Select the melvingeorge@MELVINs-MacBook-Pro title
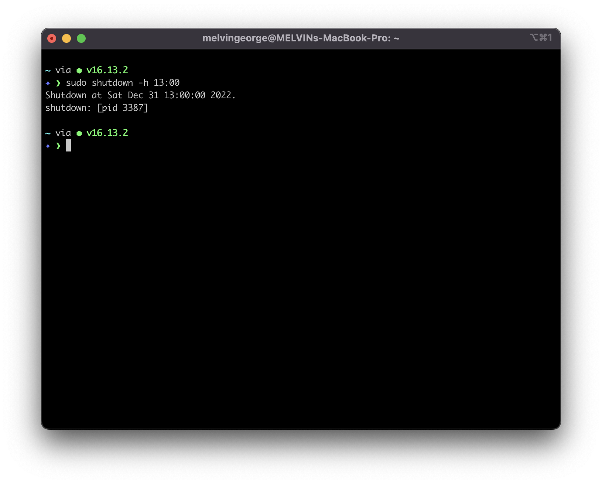The height and width of the screenshot is (484, 602). point(301,37)
